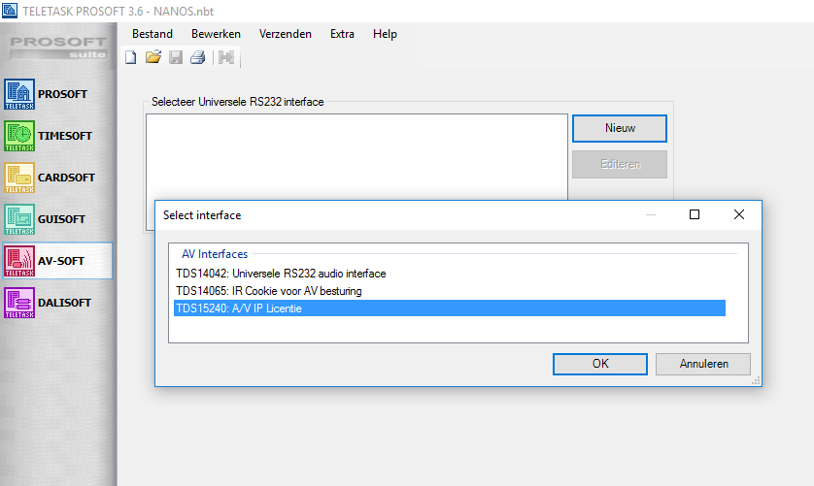
Task: Open the Verzenden menu
Action: click(x=286, y=34)
